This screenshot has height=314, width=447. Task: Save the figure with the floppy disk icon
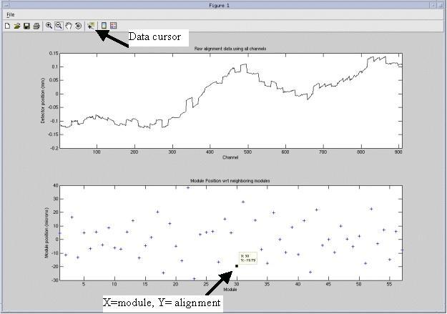click(x=26, y=26)
